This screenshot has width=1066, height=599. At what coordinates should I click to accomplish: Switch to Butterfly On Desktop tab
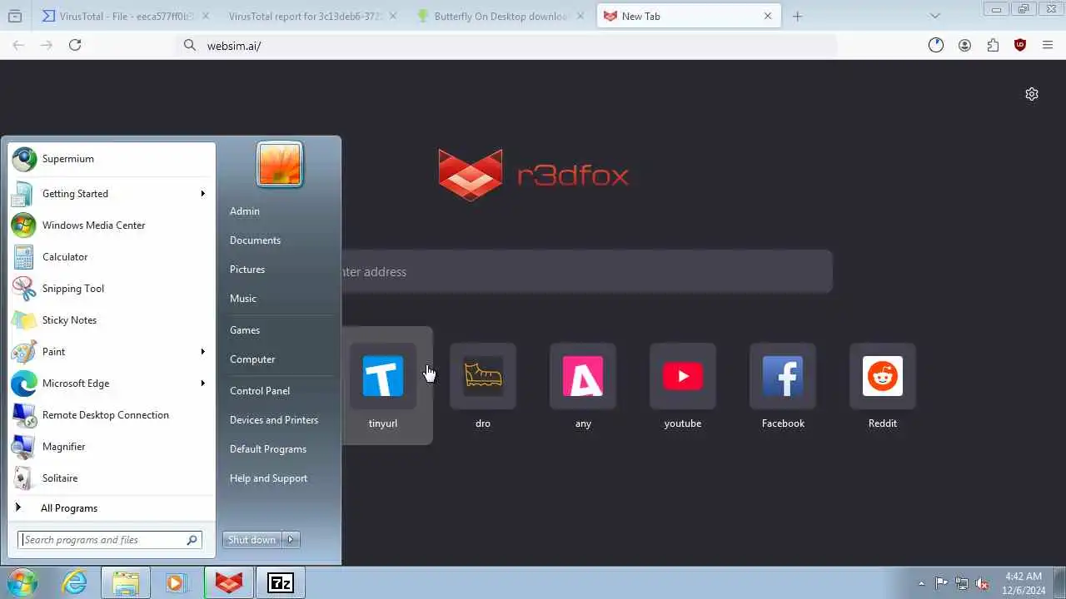pyautogui.click(x=501, y=16)
